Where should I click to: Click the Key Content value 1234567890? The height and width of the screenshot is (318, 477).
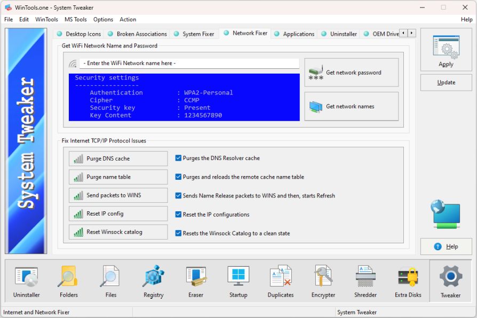pyautogui.click(x=203, y=115)
